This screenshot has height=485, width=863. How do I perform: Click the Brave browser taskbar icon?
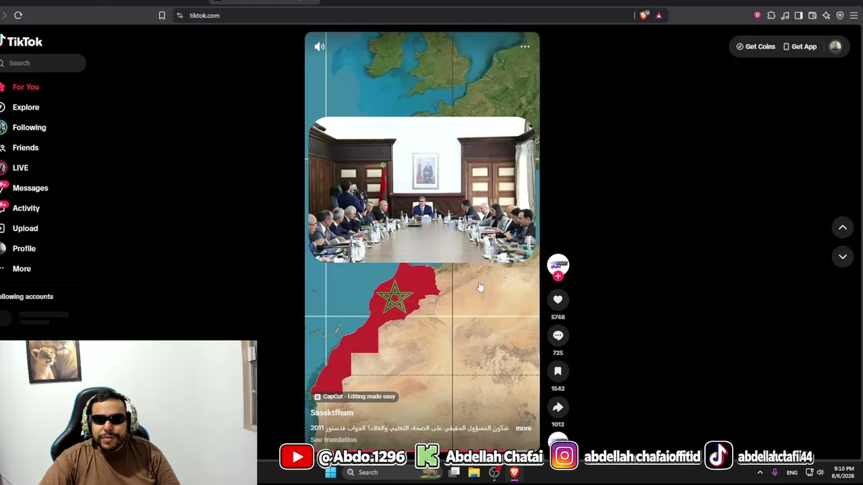click(514, 472)
